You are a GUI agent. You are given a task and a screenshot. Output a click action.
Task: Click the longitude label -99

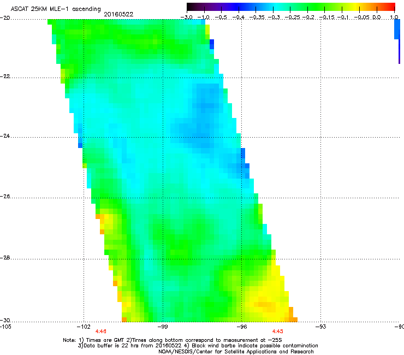pos(163,327)
